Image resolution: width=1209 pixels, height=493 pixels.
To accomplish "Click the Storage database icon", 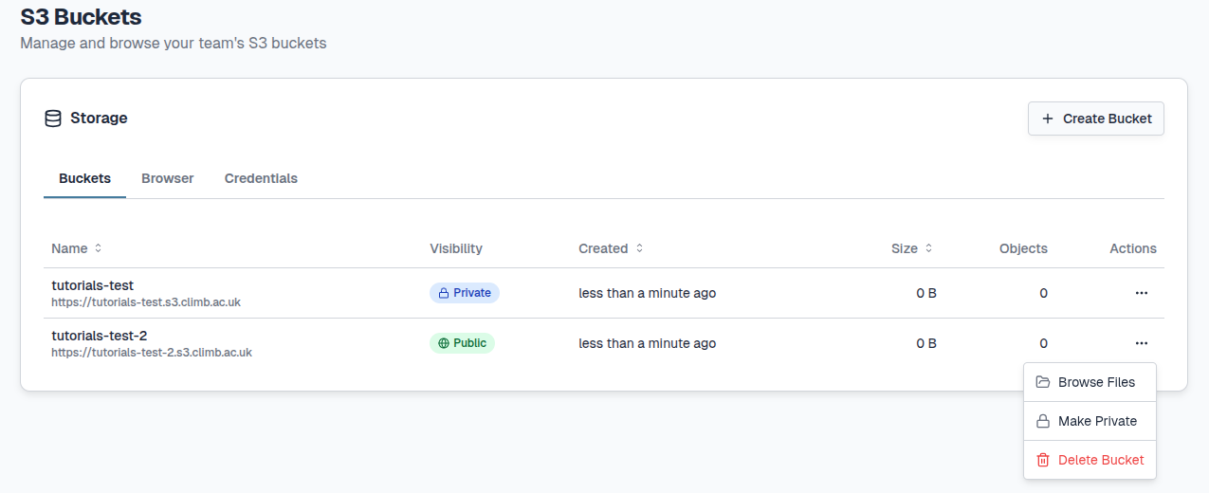I will tap(53, 119).
